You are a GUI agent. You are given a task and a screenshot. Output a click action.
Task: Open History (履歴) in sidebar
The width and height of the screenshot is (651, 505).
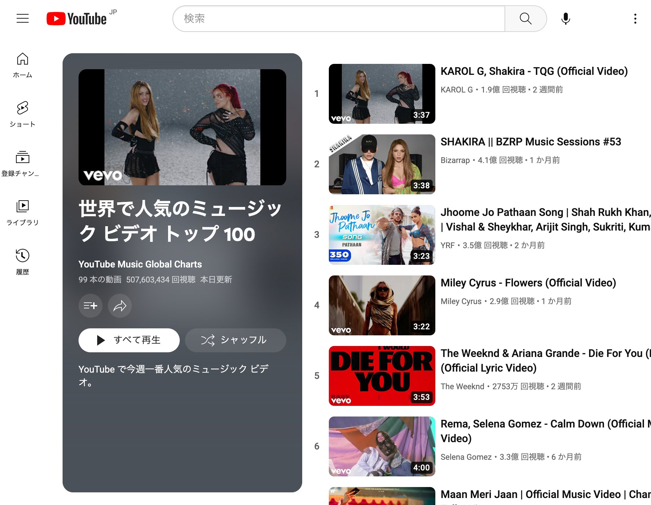pyautogui.click(x=23, y=262)
